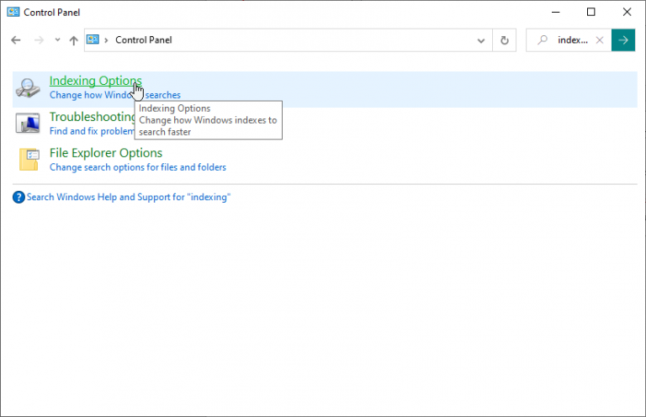Click Change how Windows searches link

(115, 95)
